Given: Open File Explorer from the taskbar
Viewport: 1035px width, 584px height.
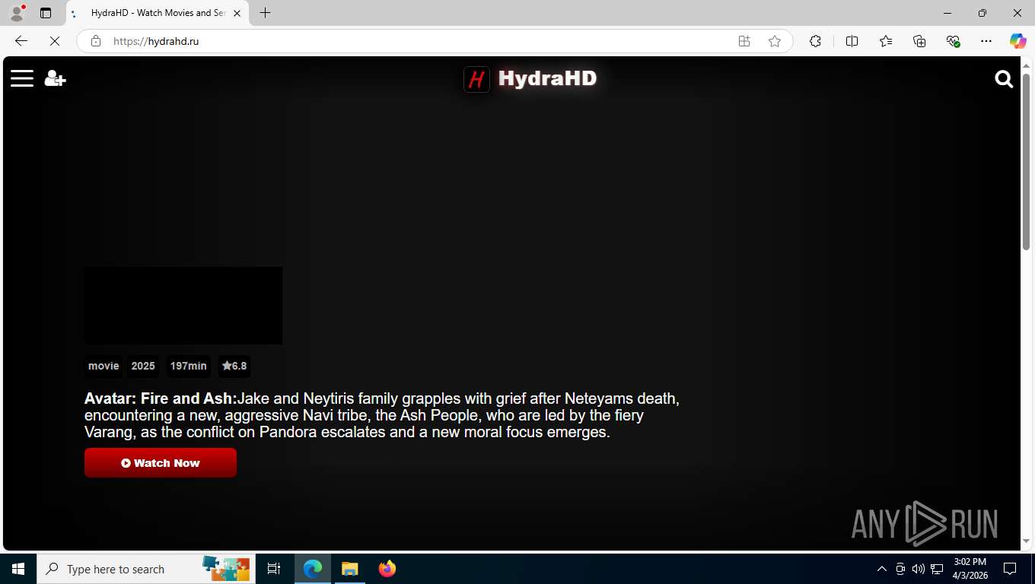Looking at the screenshot, I should click(349, 569).
